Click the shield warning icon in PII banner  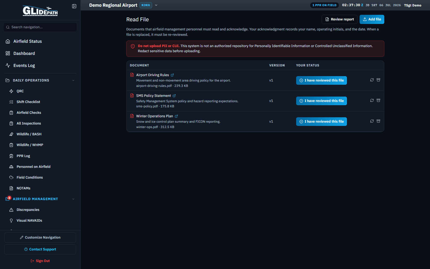coord(133,46)
